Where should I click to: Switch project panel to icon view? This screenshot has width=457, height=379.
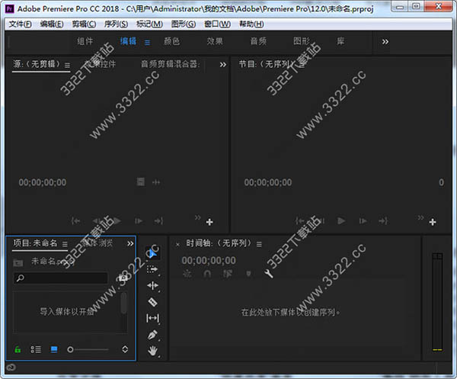click(x=54, y=349)
